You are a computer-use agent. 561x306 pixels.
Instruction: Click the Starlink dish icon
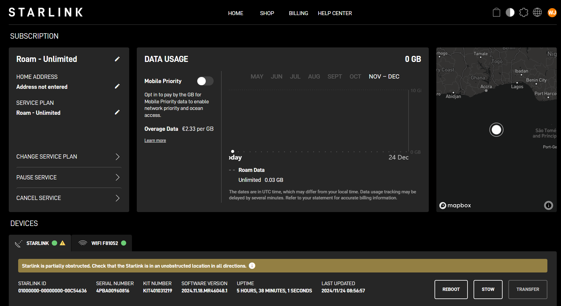point(18,243)
